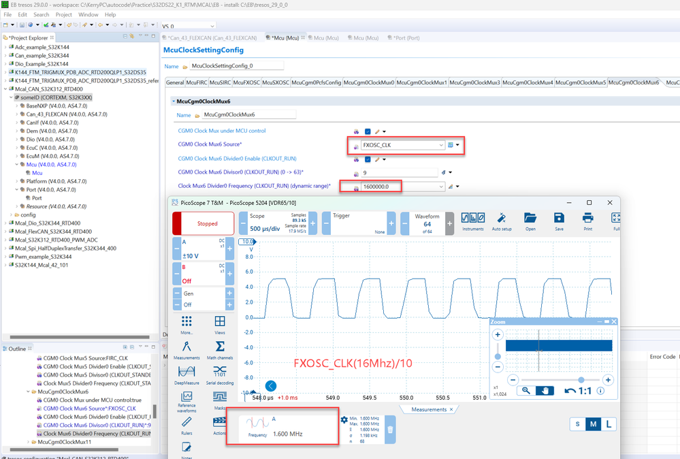
Task: Expand the Adc_example_S32K144 project
Action: click(5, 47)
